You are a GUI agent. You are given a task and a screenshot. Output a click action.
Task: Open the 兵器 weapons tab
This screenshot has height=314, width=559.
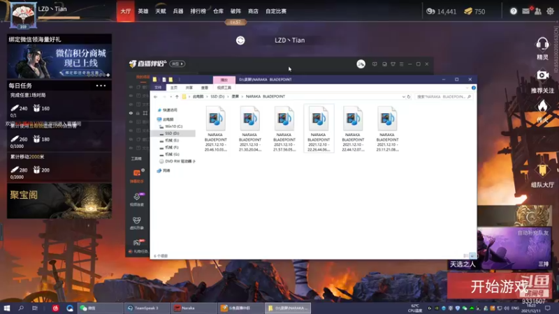pos(178,11)
